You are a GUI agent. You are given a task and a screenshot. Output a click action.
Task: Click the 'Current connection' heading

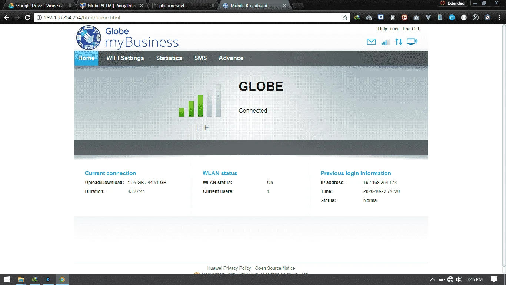point(110,173)
